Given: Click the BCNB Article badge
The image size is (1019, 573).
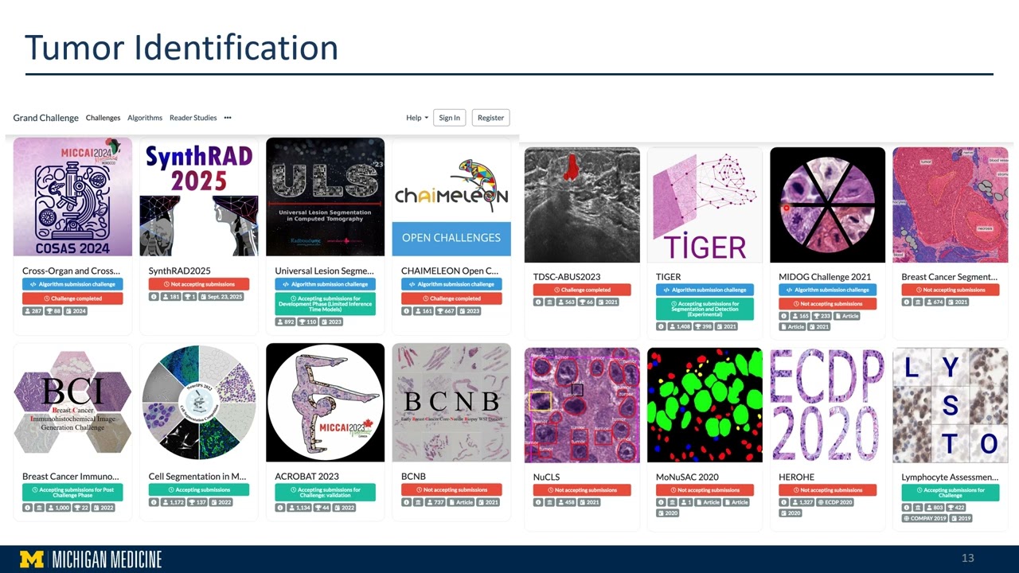Looking at the screenshot, I should pyautogui.click(x=461, y=502).
